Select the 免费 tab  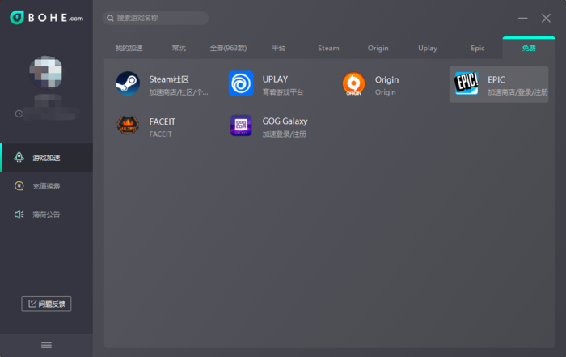click(x=529, y=48)
